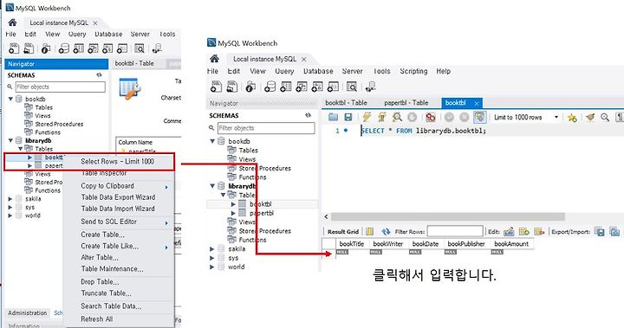Create new SQL tab in query window toolbar

tap(216, 87)
